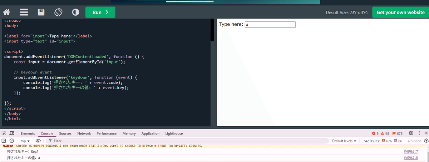Toggle the console sidebar
The image size is (429, 162).
coord(4,141)
